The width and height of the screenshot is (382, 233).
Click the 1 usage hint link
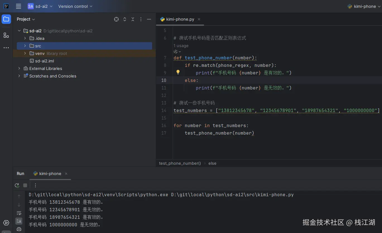(x=181, y=46)
